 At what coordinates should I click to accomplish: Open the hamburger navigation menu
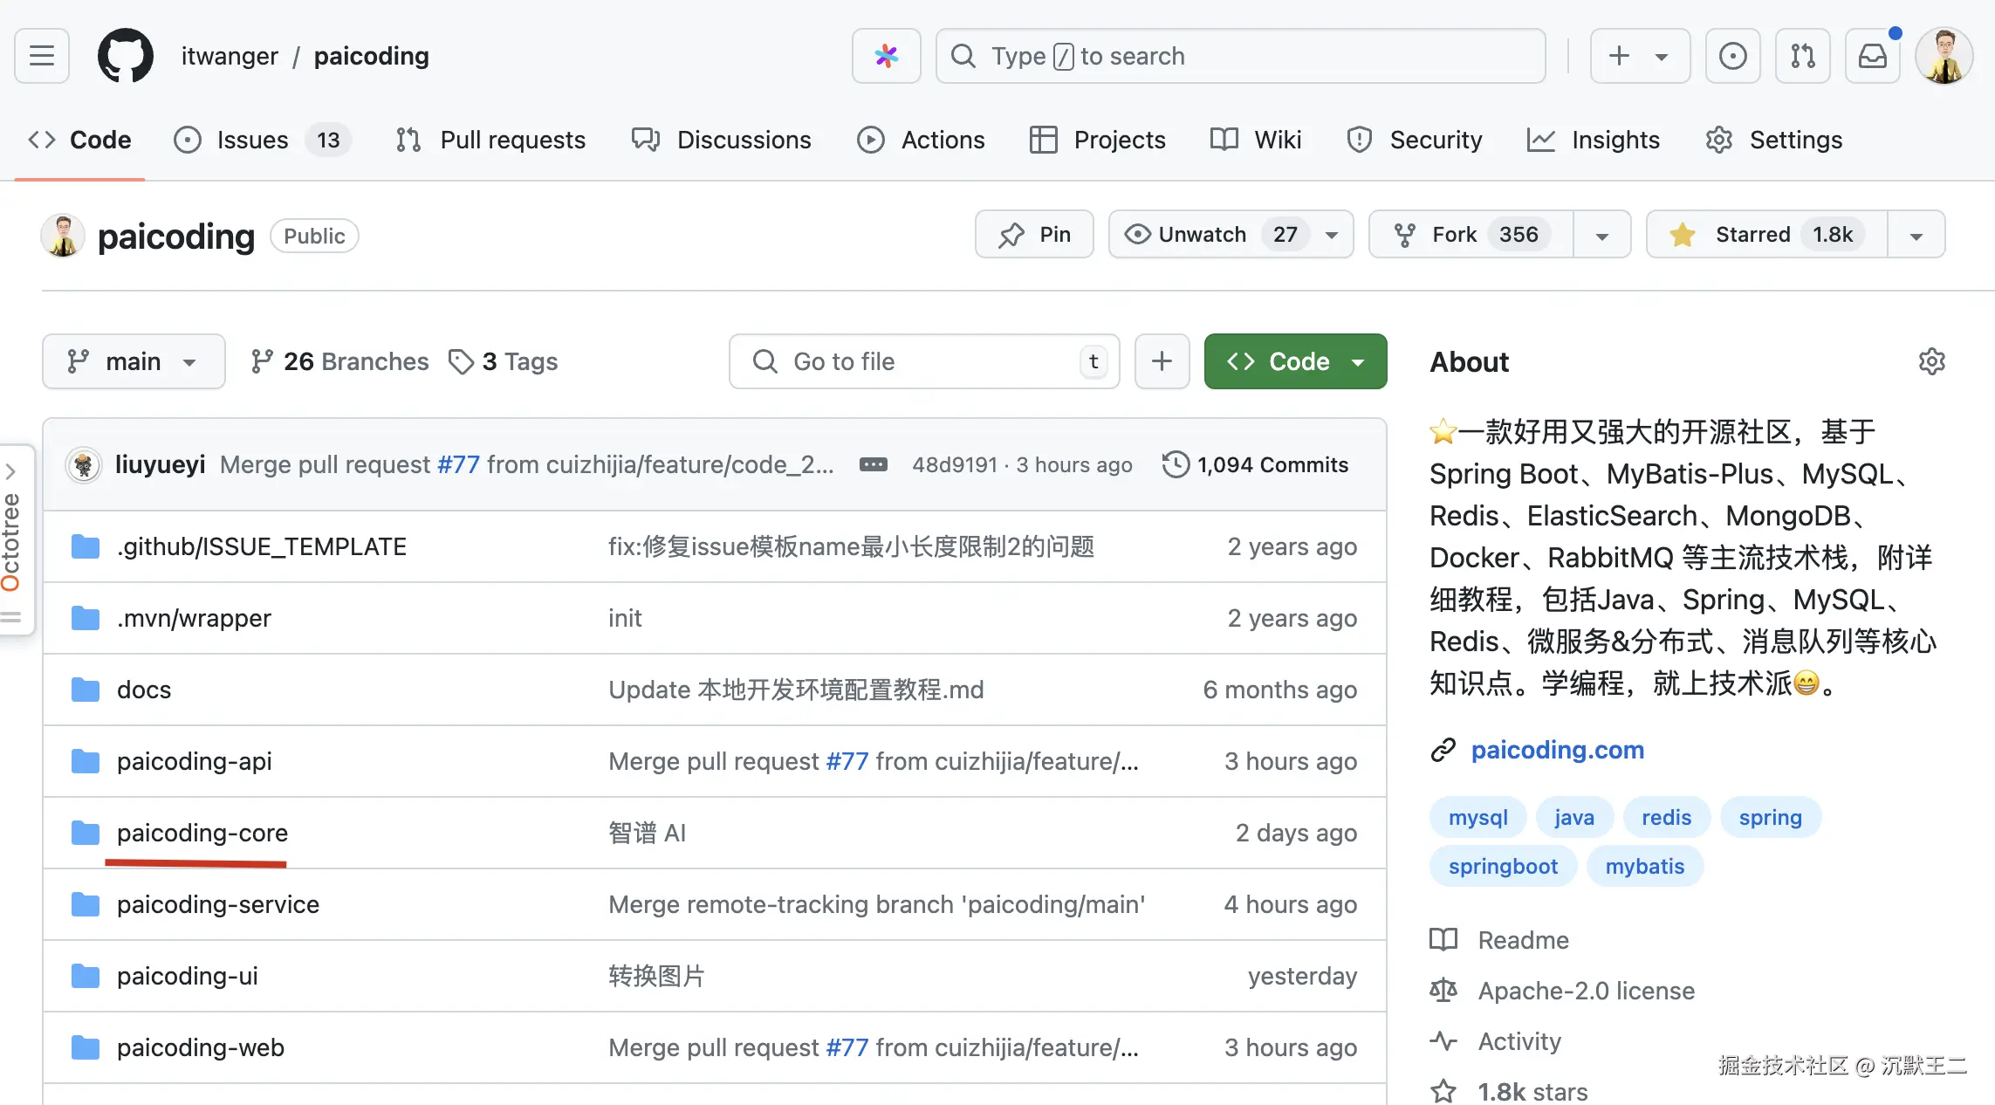42,56
